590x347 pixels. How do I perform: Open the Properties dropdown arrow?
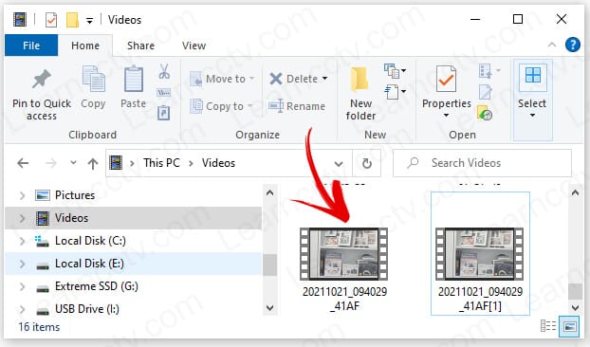click(446, 116)
